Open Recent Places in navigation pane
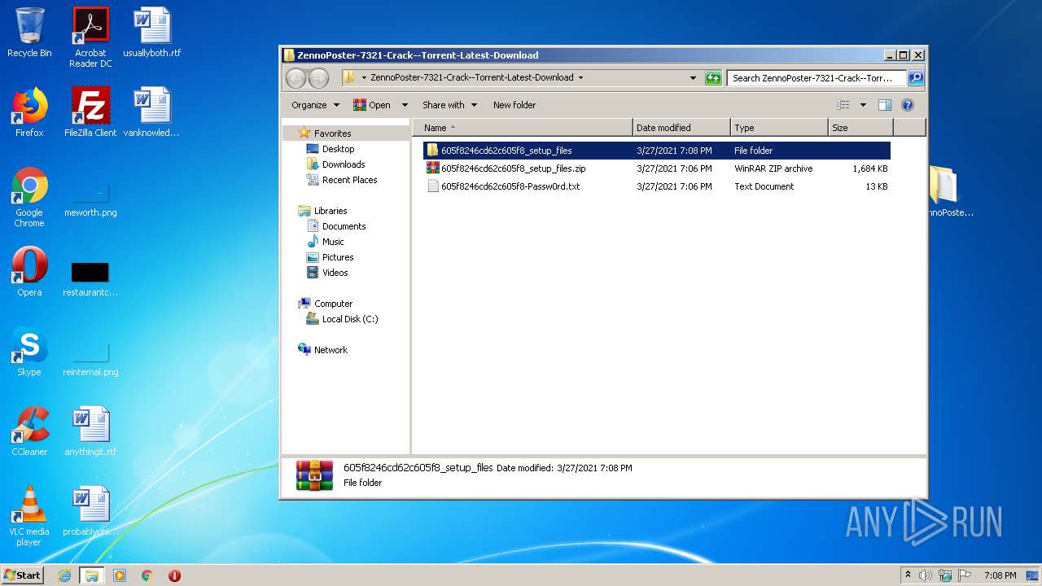The width and height of the screenshot is (1042, 586). pyautogui.click(x=349, y=180)
